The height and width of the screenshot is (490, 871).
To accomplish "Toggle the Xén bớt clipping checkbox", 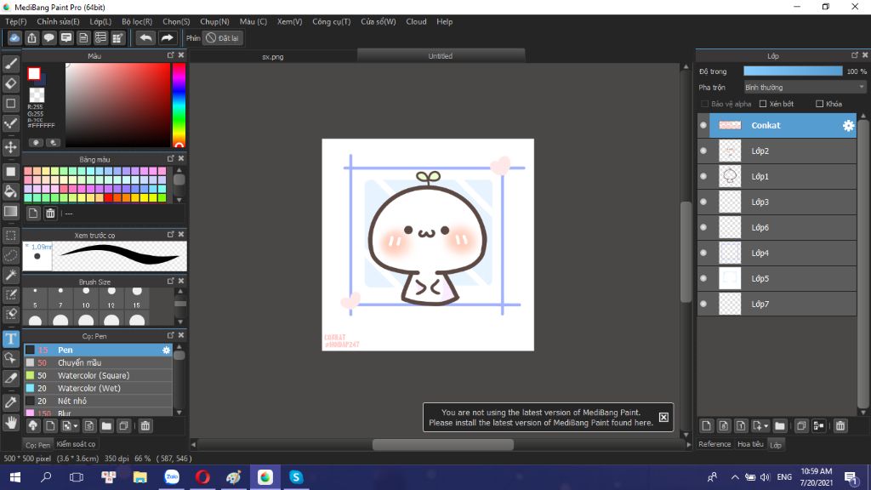I will 763,104.
